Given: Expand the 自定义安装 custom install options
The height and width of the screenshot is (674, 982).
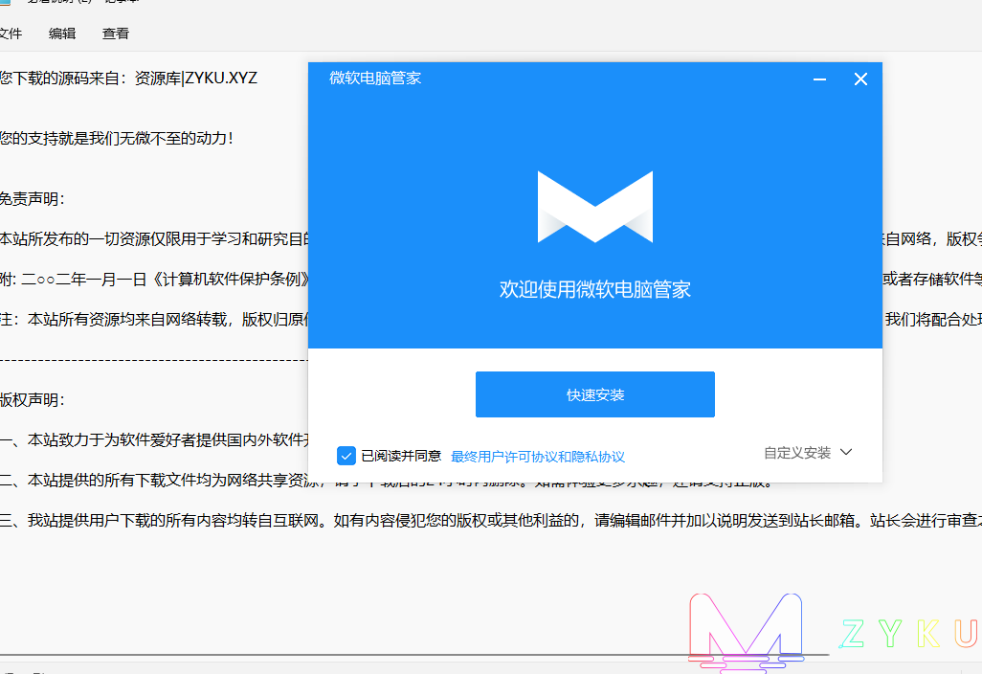Looking at the screenshot, I should (808, 453).
